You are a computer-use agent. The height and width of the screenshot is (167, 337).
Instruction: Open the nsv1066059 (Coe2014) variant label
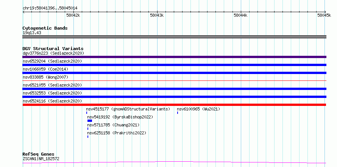[45, 69]
